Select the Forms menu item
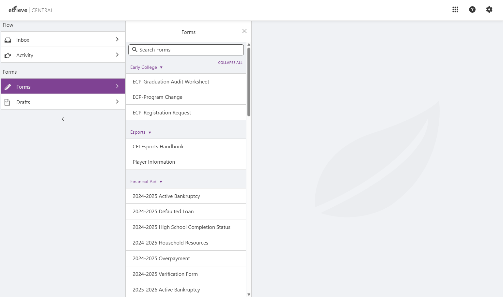 (63, 86)
